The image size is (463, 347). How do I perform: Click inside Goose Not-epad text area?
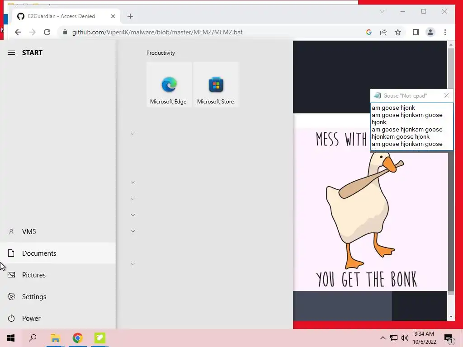411,127
